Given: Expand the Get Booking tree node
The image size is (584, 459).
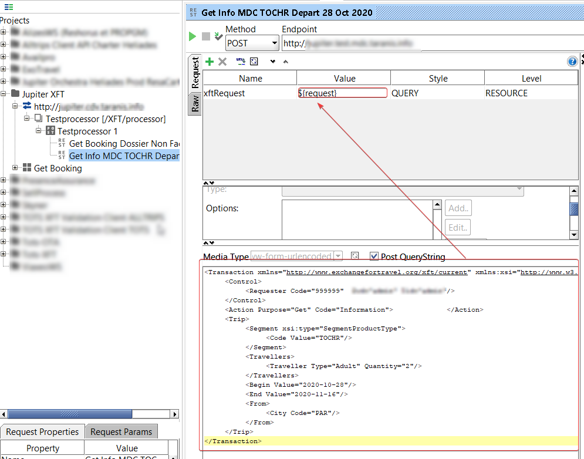Looking at the screenshot, I should [x=16, y=168].
